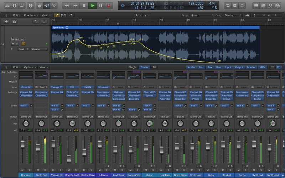Filter the mixer by Aux channels
Image resolution: width=285 pixels, height=178 pixels.
coord(209,67)
